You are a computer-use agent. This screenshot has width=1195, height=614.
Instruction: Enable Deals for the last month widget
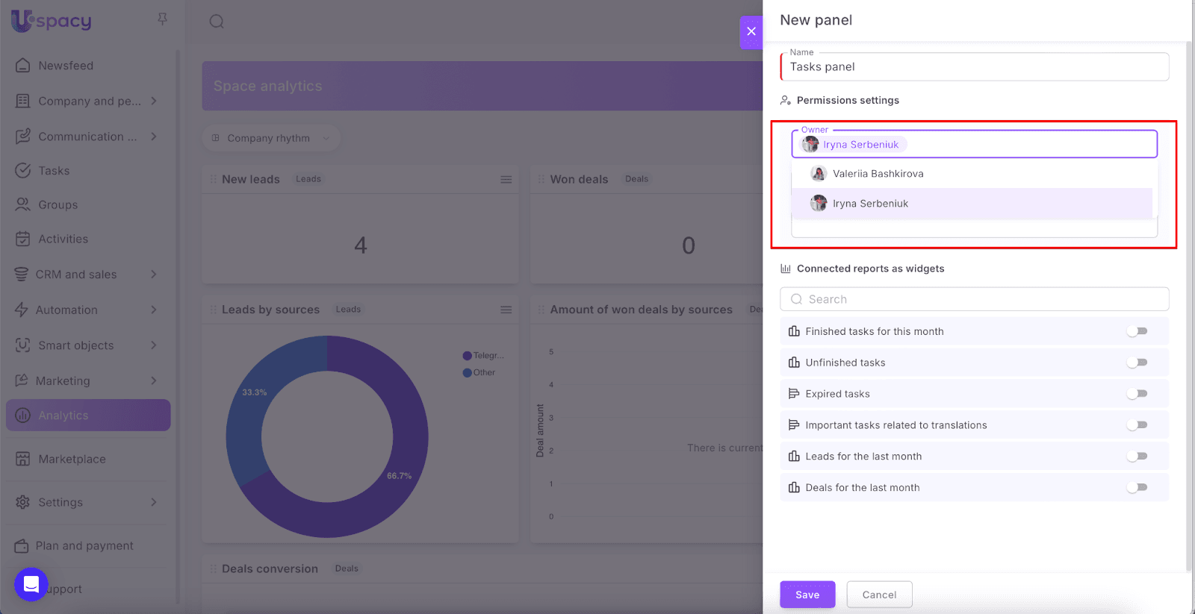(1137, 488)
